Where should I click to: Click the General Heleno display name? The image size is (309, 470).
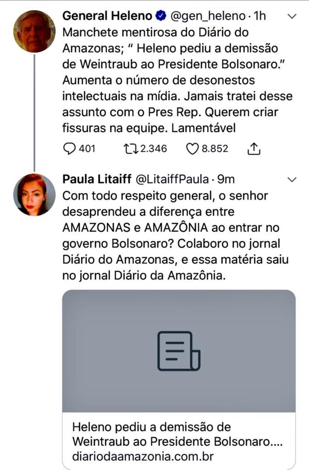pyautogui.click(x=107, y=16)
